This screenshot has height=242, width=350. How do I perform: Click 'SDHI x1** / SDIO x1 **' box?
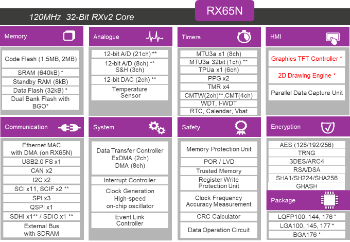point(42,217)
